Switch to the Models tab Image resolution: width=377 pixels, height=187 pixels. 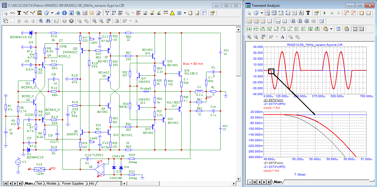51,183
